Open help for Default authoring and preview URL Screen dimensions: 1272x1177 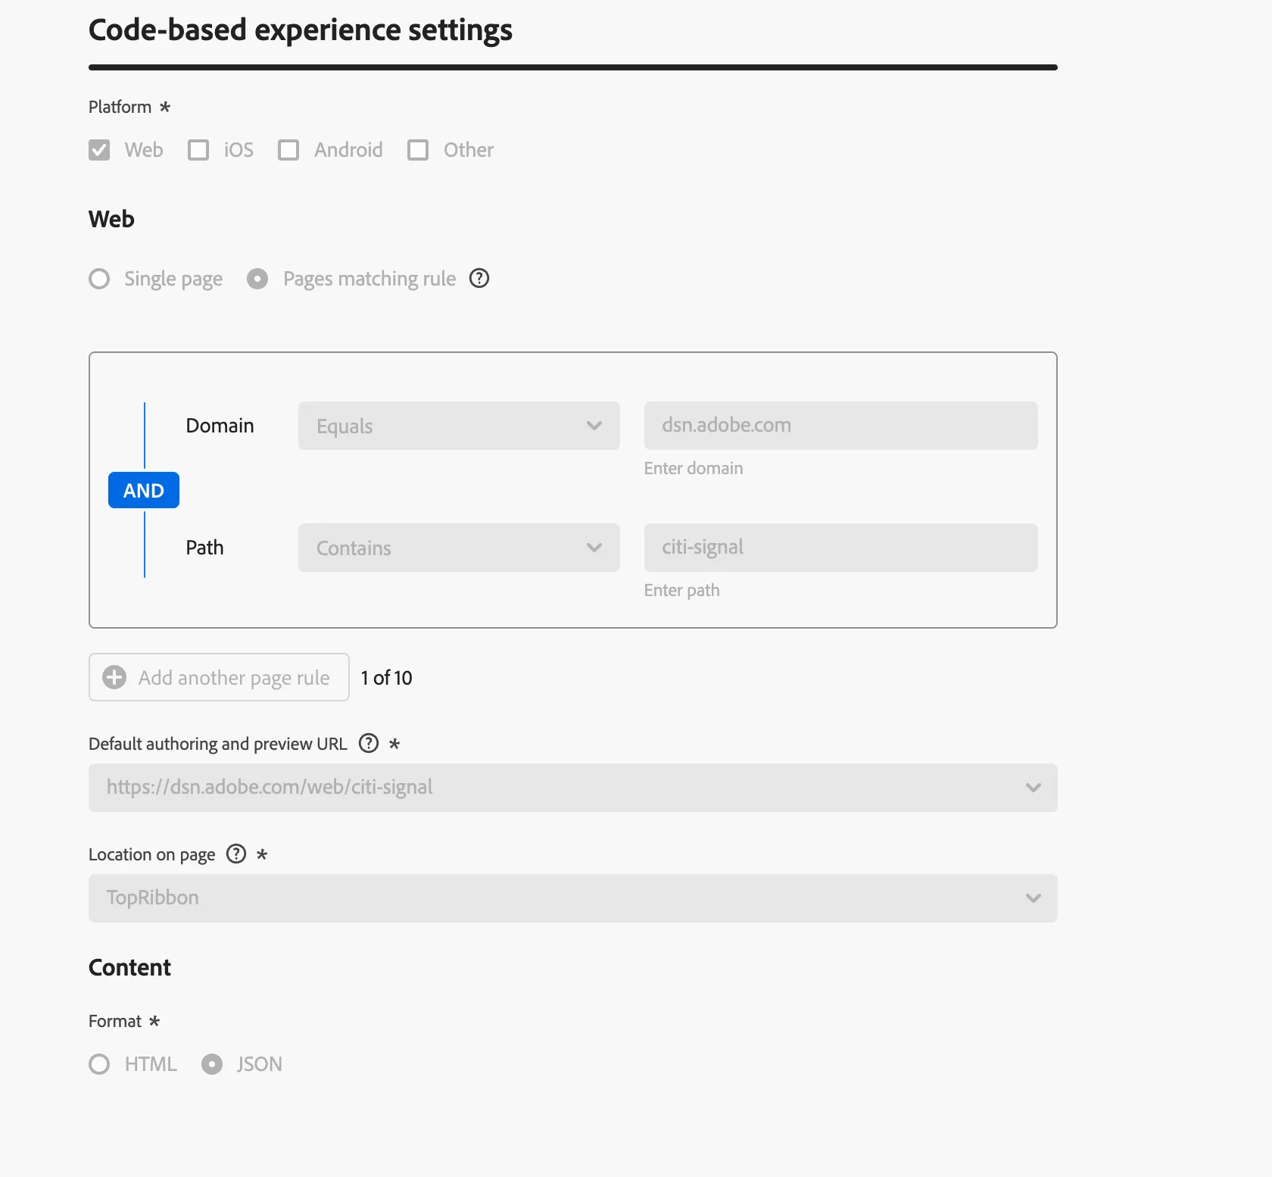369,743
